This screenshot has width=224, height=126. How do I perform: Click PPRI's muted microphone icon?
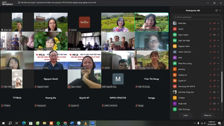214,58
